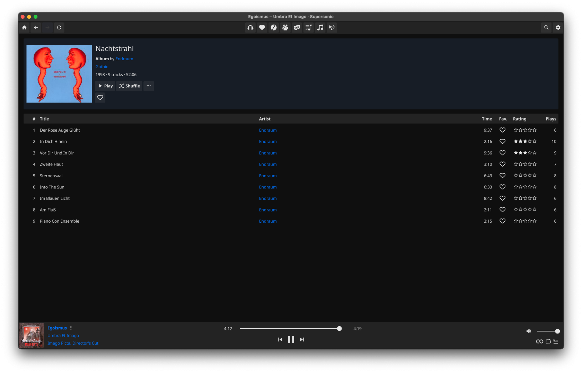The width and height of the screenshot is (582, 373).
Task: Open Favorites page heart toolbar icon
Action: coord(262,28)
